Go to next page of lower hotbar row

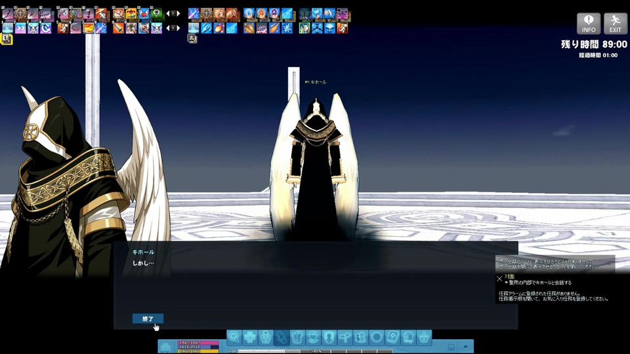(178, 28)
